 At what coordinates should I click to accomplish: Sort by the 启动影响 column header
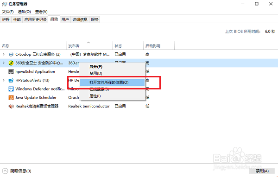coord(159,46)
